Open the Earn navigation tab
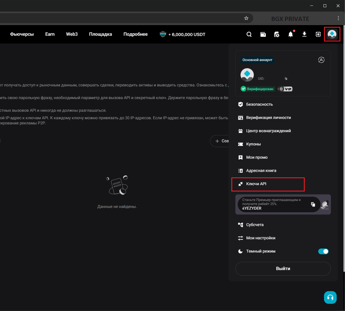345x311 pixels. (x=50, y=34)
